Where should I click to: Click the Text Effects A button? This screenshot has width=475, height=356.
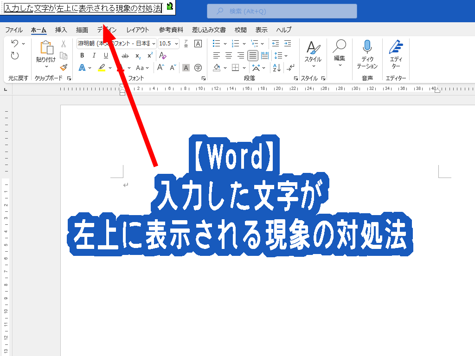[x=82, y=68]
